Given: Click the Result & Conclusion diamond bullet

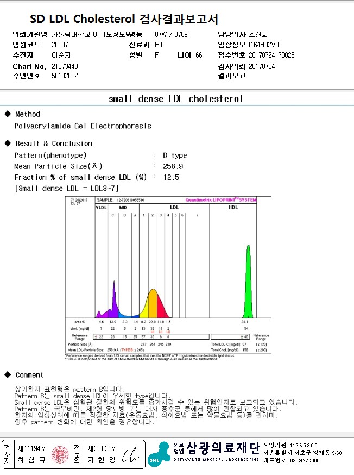Looking at the screenshot, I should point(8,143).
